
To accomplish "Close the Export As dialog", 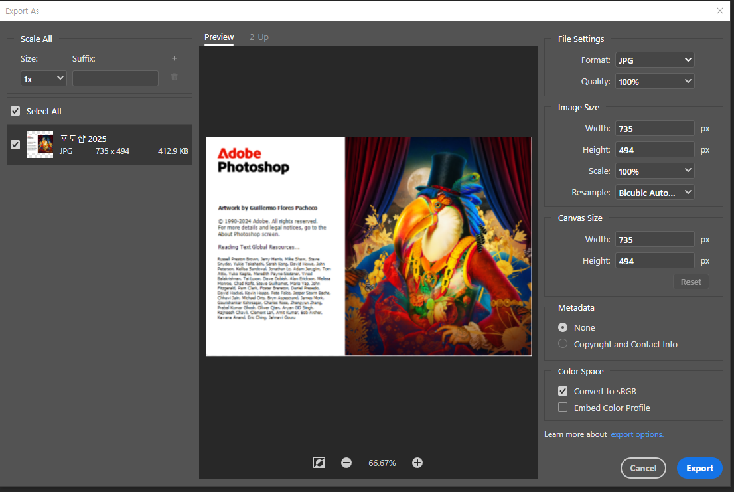I will click(720, 11).
